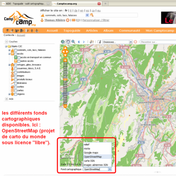Viewport: 176px width, 176px height.
Task: Check the sommets, cols, lacs, falaises layer
Action: tap(15, 50)
